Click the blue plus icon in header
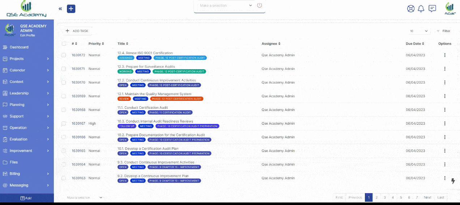 click(x=71, y=9)
